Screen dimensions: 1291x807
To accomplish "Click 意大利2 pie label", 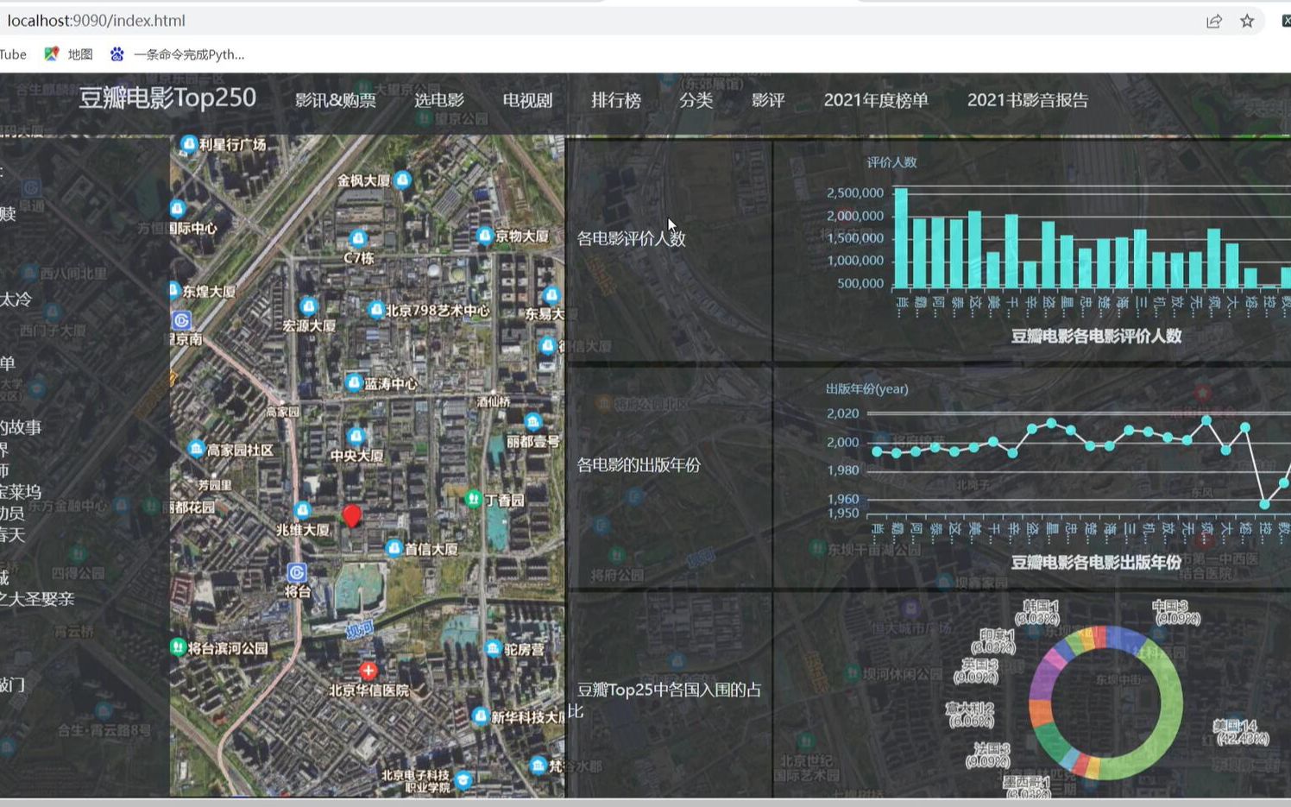I will click(x=971, y=715).
